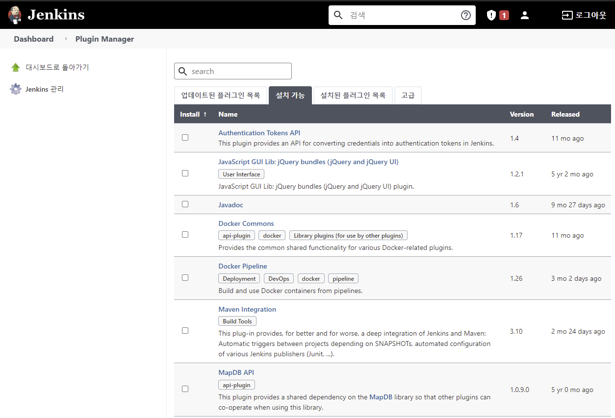
Task: Click the logout arrow icon
Action: (567, 15)
